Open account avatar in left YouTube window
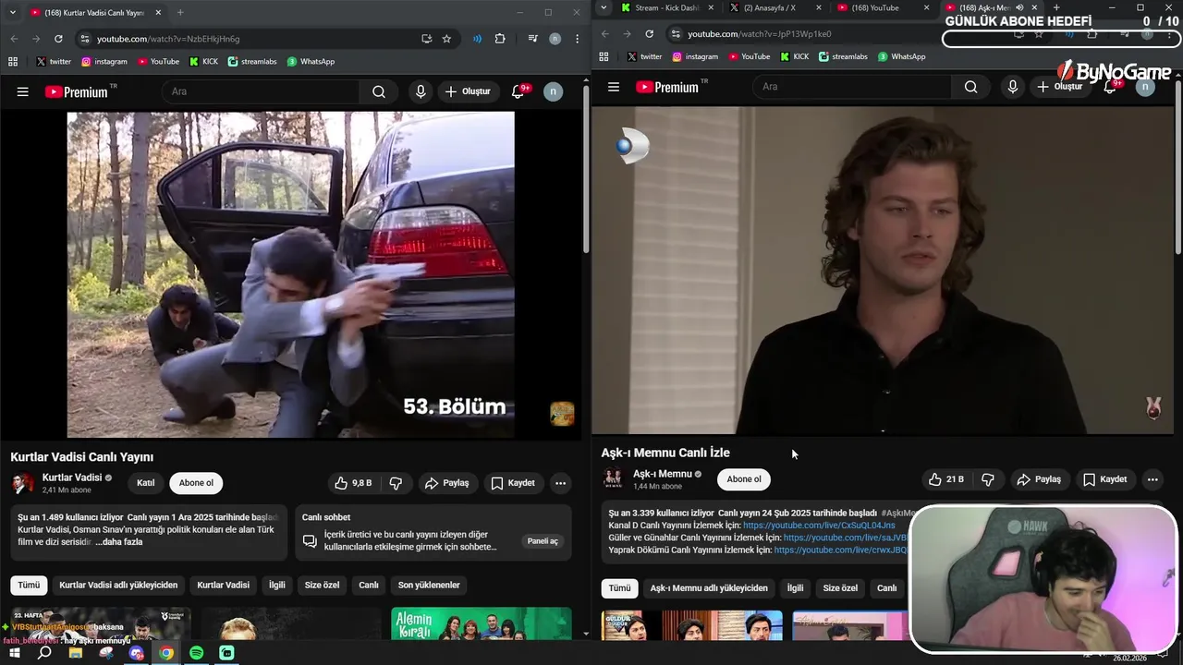This screenshot has width=1183, height=665. 553,91
